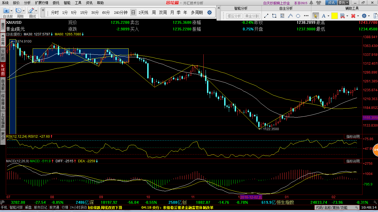
Task: Switch to the 分时图 sidebar tab
Action: point(3,55)
